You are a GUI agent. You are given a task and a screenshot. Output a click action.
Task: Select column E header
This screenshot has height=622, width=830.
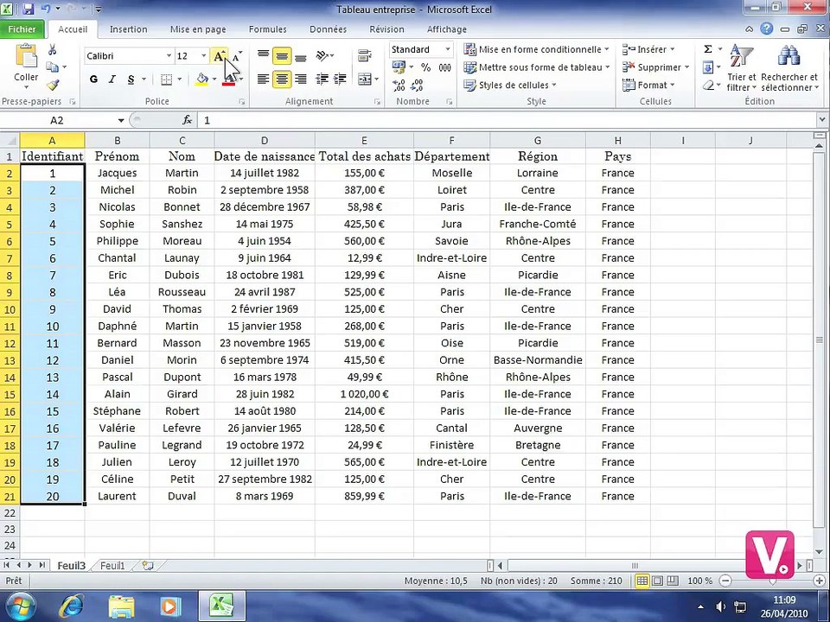pyautogui.click(x=364, y=141)
